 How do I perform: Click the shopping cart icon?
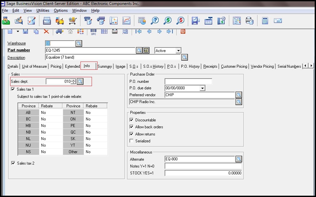(x=73, y=21)
